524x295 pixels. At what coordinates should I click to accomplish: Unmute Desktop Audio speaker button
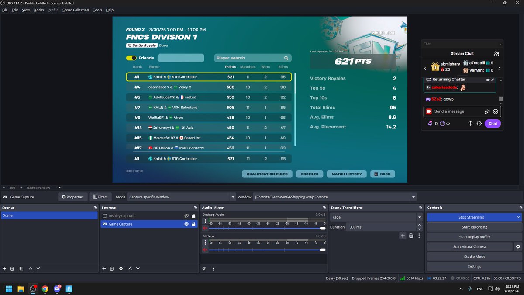click(205, 228)
